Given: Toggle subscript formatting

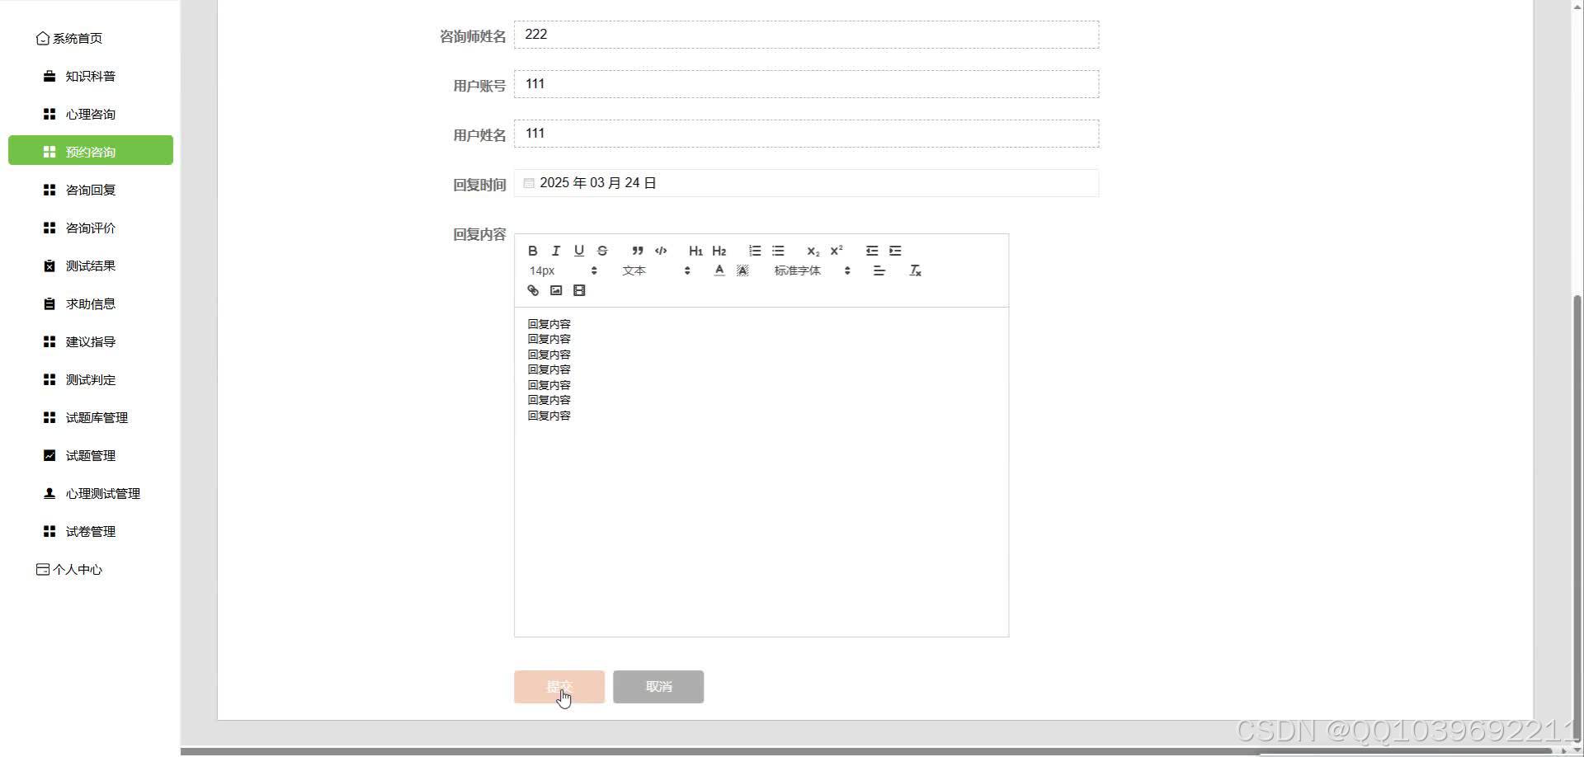Looking at the screenshot, I should [813, 251].
